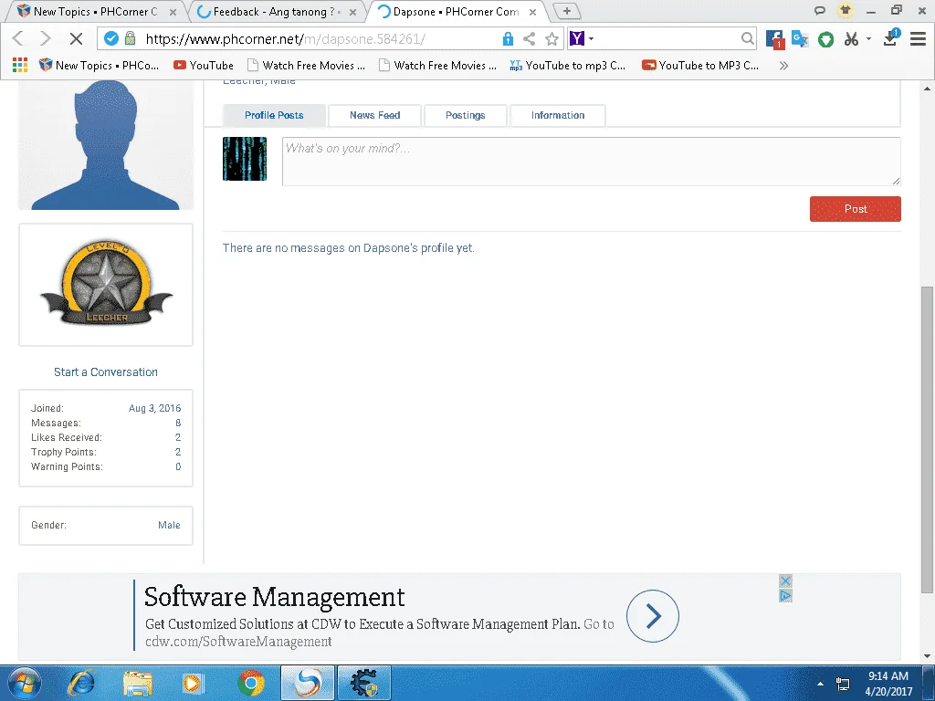The image size is (935, 701).
Task: Close the Dapsone PHCorner tab
Action: coord(533,12)
